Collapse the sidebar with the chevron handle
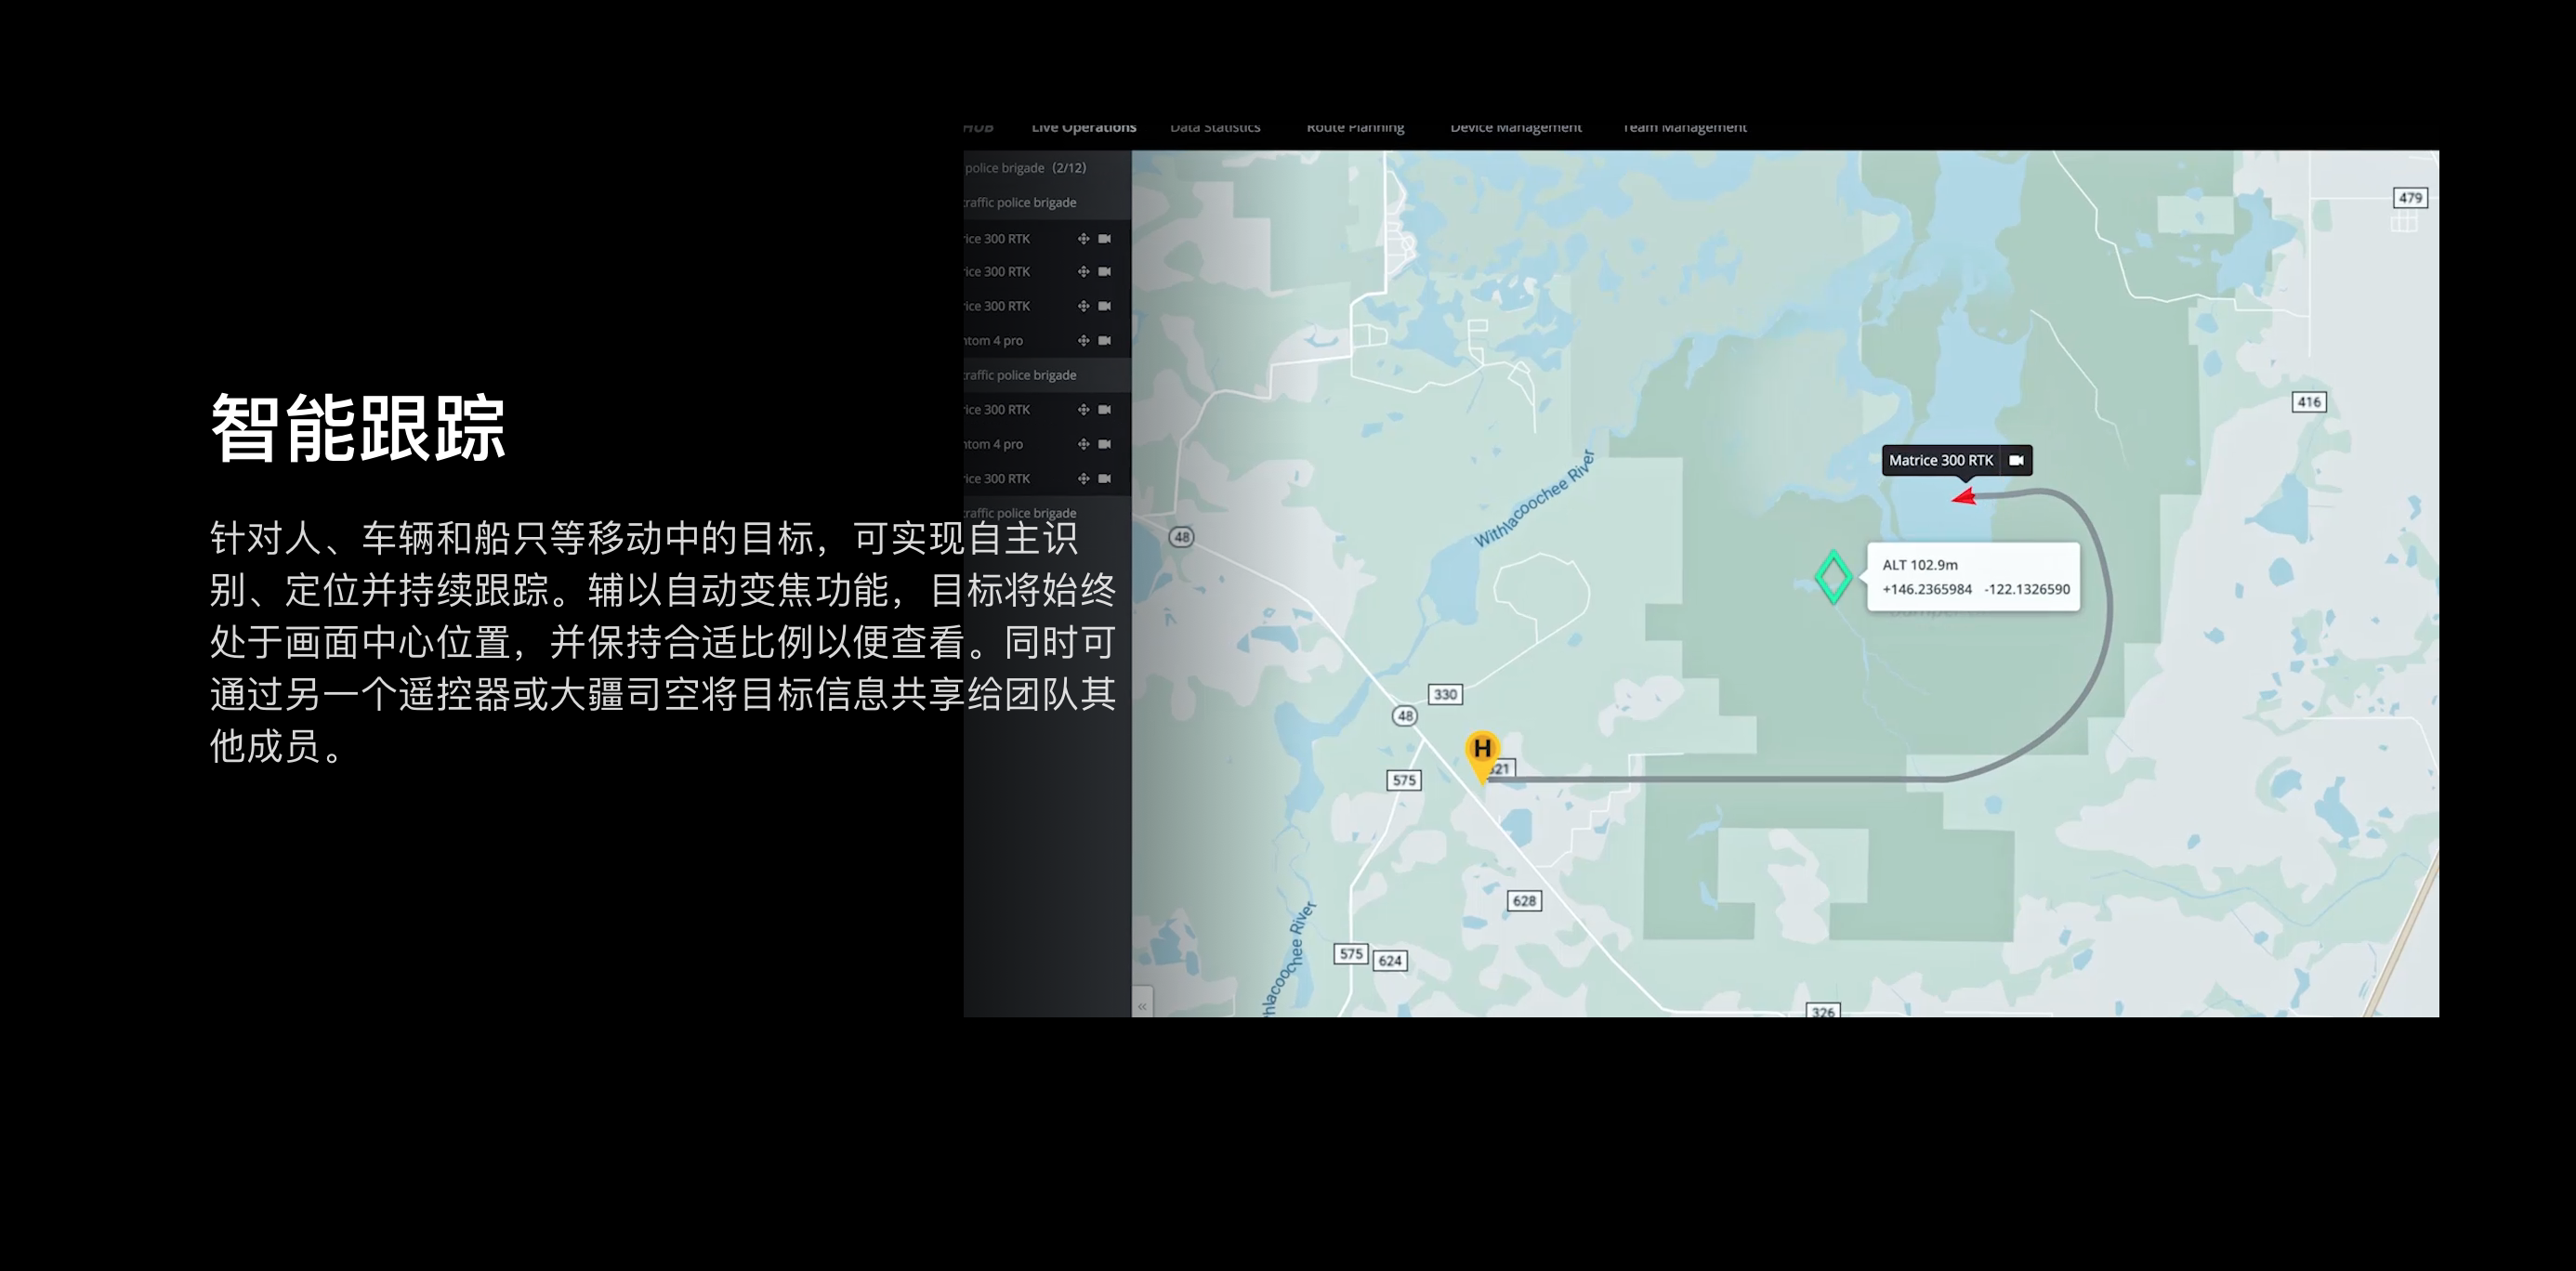 click(1142, 1006)
